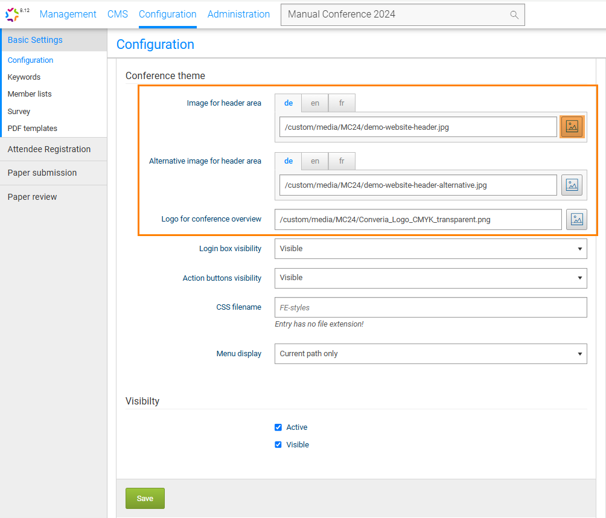Viewport: 606px width, 518px height.
Task: Select 'fr' tab for alternative header image
Action: (342, 161)
